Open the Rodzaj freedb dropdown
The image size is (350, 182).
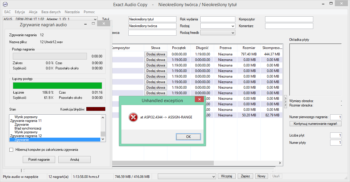coord(233,33)
